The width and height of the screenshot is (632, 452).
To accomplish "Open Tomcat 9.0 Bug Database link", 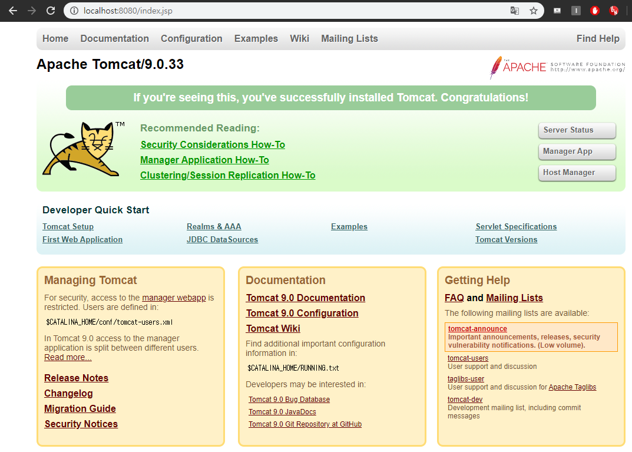I will click(289, 400).
